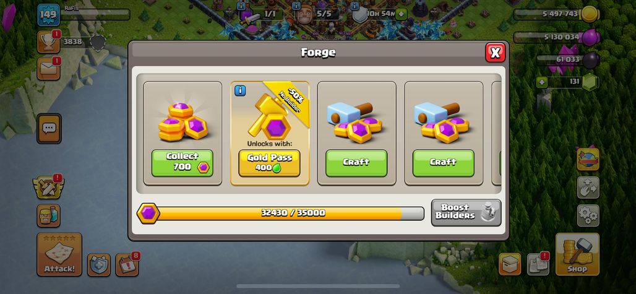Screen dimensions: 636x294
Task: Open info on Gold Pass forge slot
Action: [240, 90]
